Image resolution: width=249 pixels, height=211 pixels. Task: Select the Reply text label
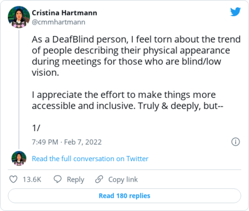click(x=75, y=179)
